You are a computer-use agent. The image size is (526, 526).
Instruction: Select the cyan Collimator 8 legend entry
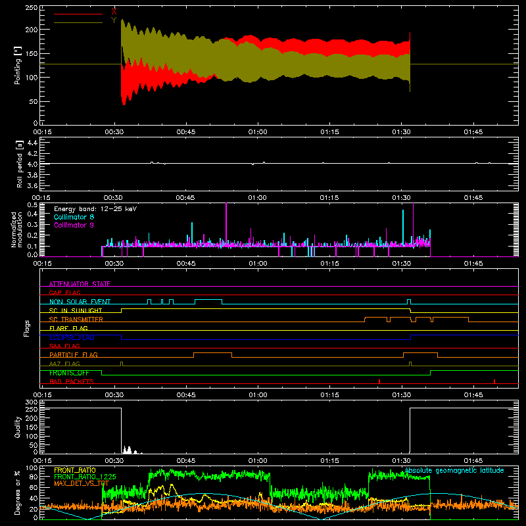(74, 217)
